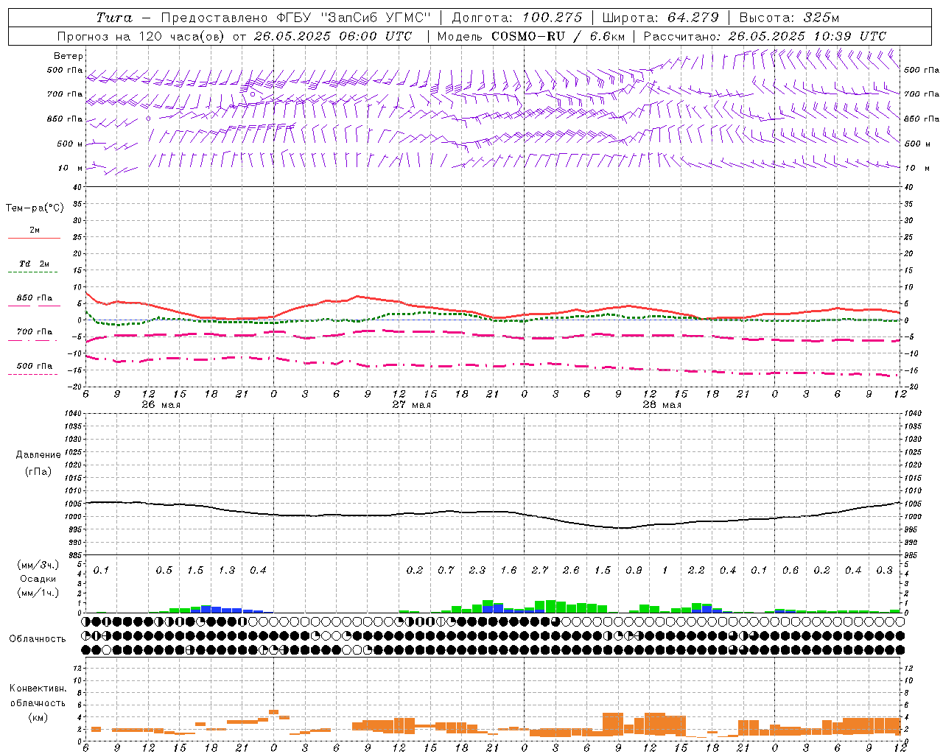Click the "Высота: 325м" header value

789,18
